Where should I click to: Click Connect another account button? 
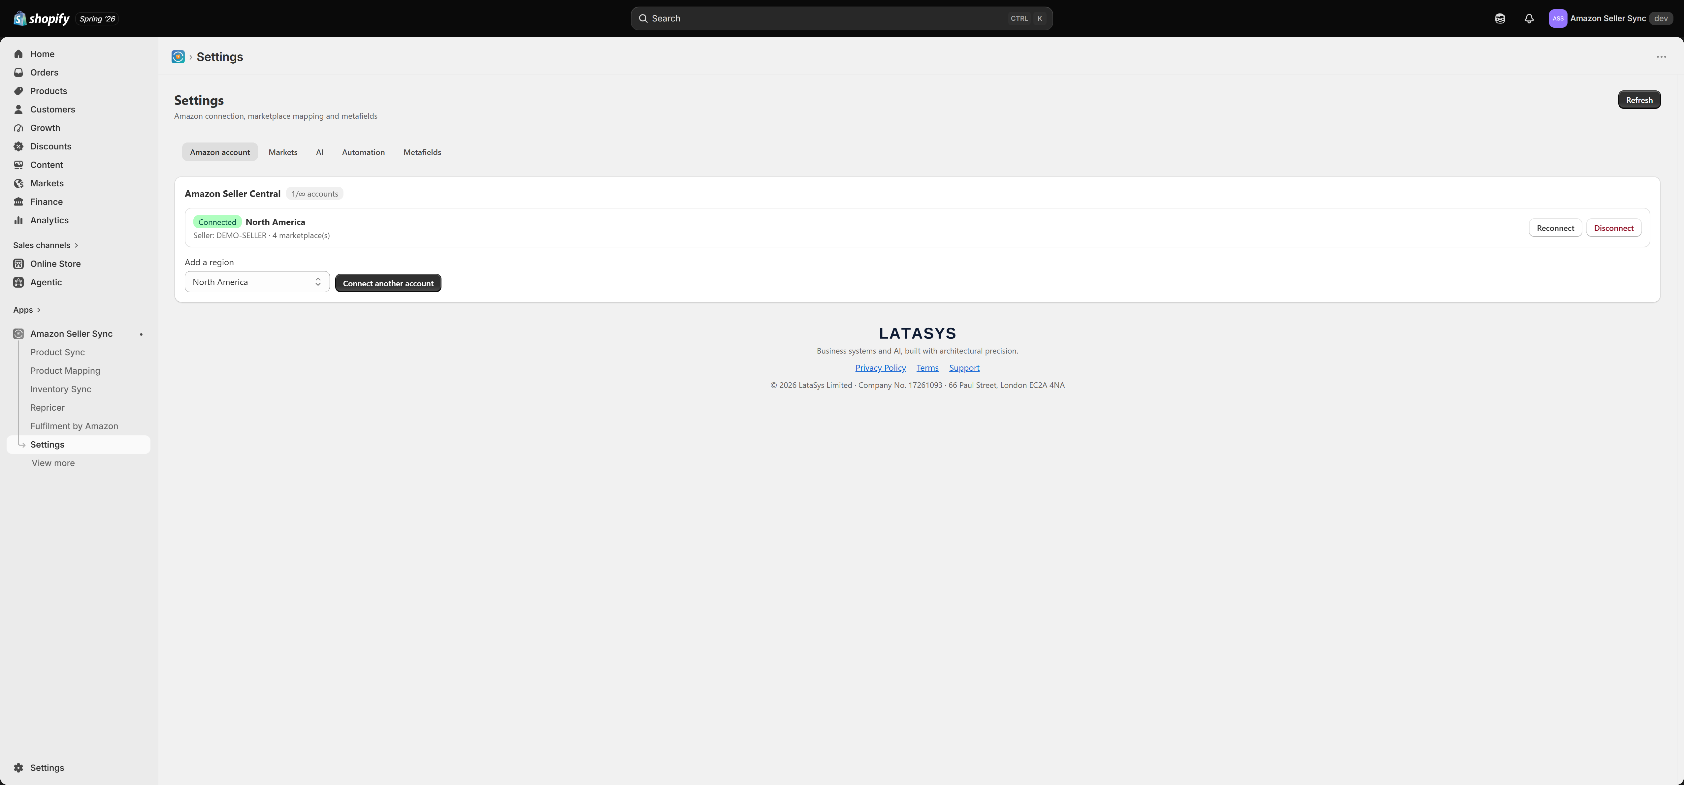click(x=388, y=283)
